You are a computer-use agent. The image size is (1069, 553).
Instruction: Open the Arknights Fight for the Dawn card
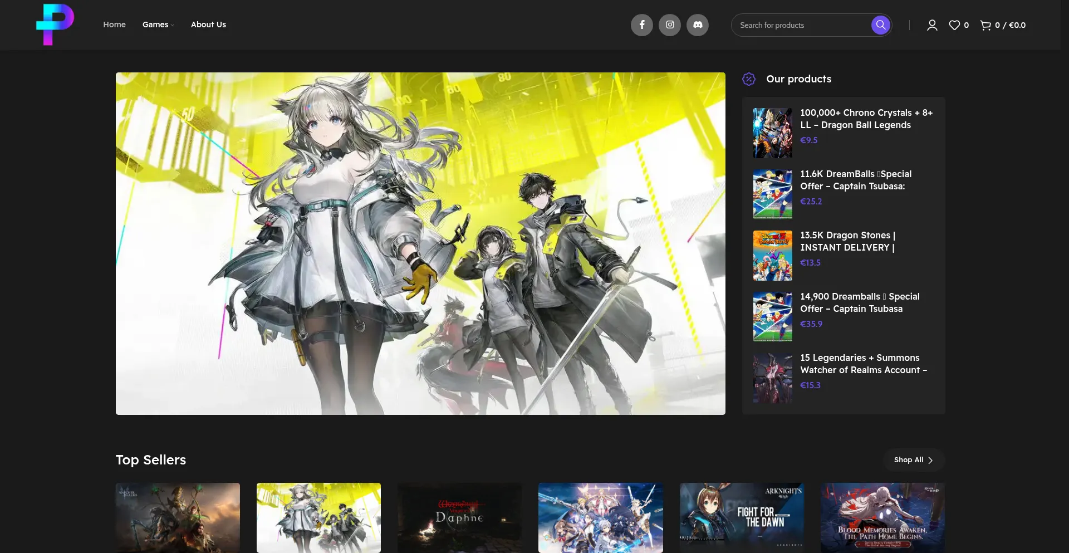pyautogui.click(x=742, y=518)
